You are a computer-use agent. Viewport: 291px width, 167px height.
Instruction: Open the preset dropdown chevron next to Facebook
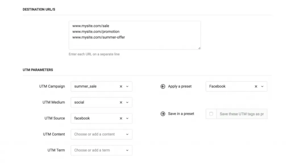pyautogui.click(x=262, y=86)
